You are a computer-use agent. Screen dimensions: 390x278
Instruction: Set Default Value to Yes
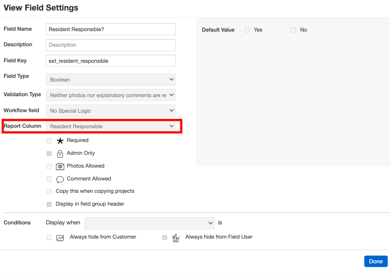click(247, 30)
